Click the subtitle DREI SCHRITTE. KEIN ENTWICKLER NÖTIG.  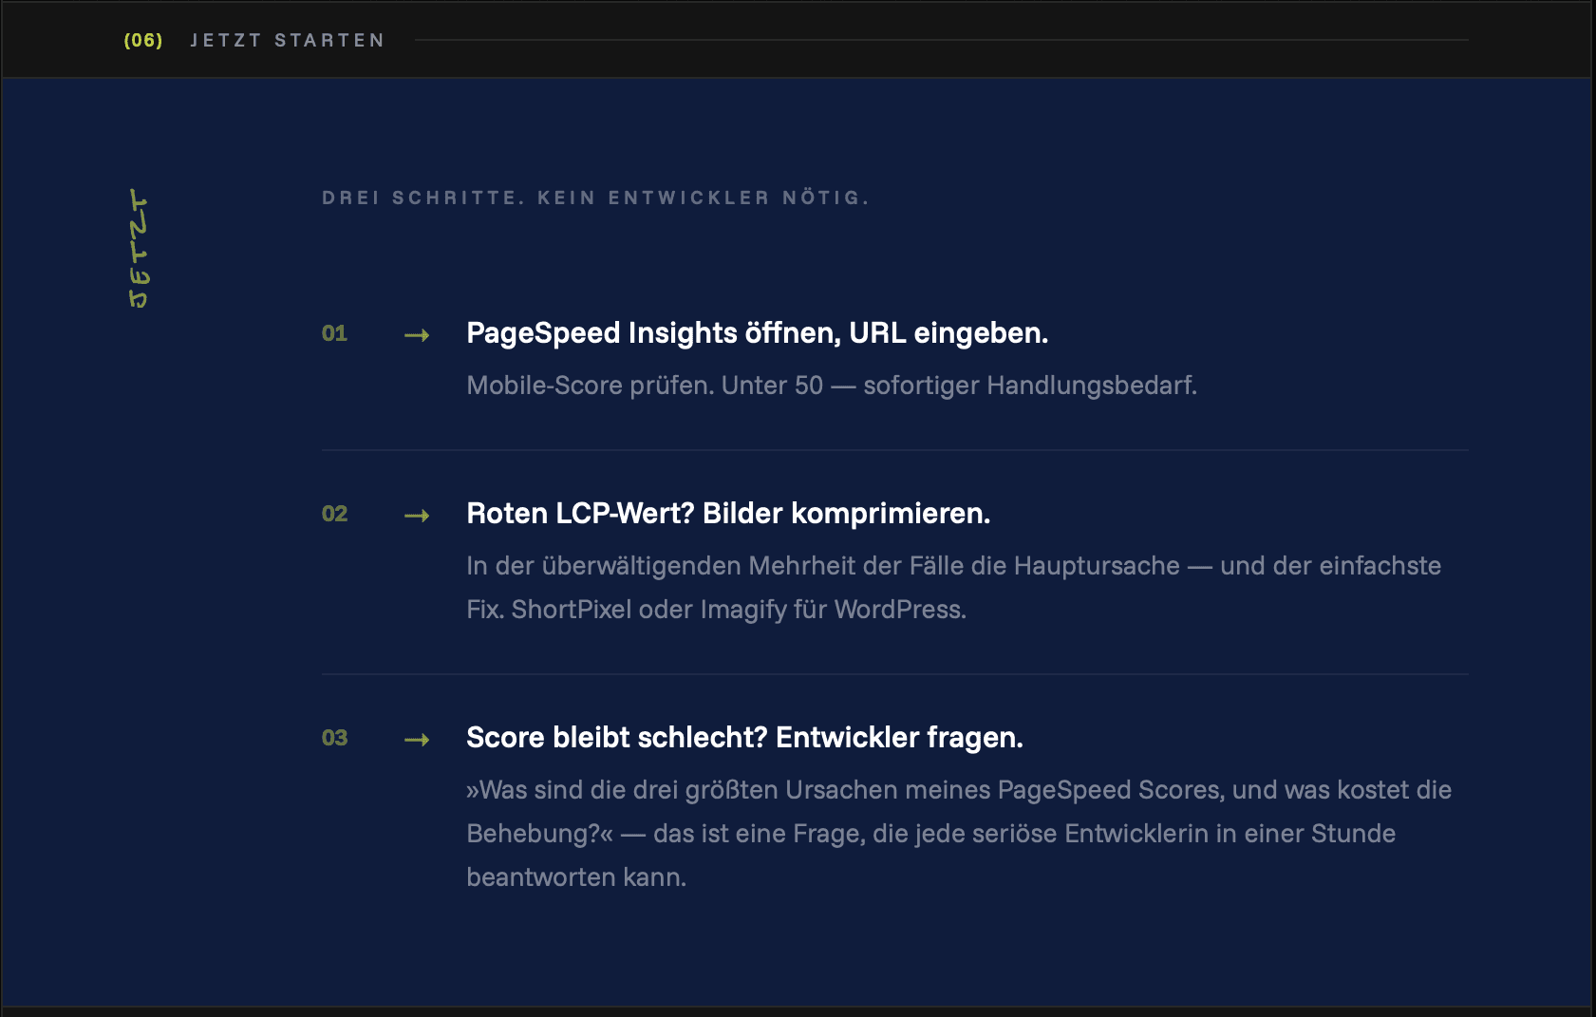595,198
